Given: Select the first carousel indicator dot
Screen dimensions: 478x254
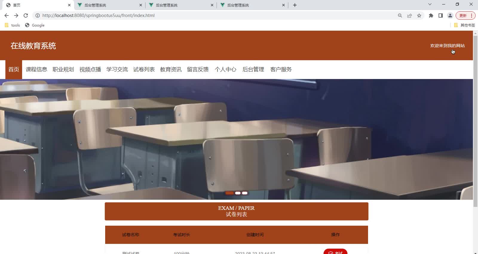Looking at the screenshot, I should click(x=229, y=193).
